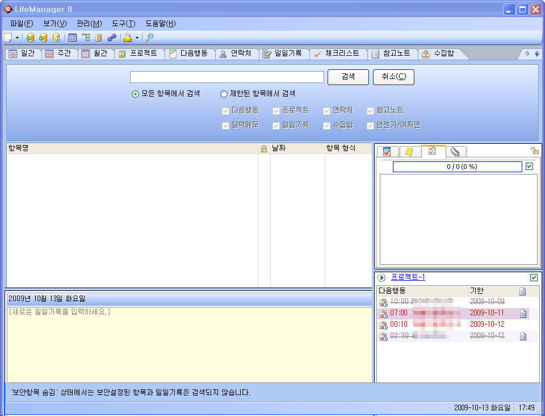The image size is (545, 416).
Task: Toggle the 수집함 search checkbox
Action: 326,126
